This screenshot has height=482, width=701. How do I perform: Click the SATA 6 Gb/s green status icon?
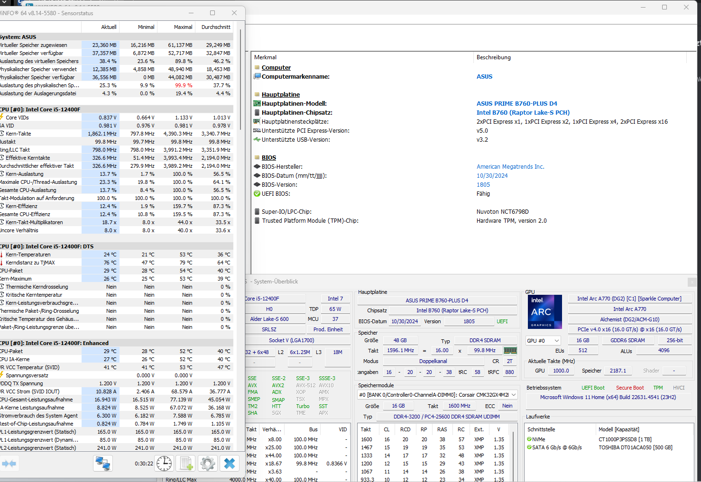click(x=529, y=447)
